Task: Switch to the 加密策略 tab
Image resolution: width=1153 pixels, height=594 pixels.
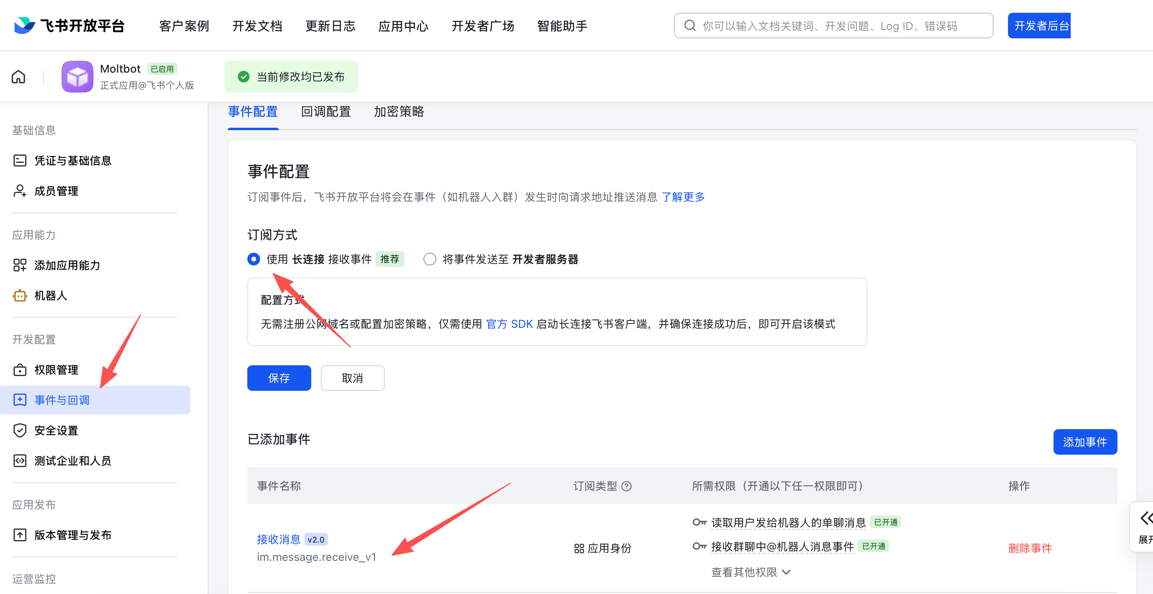Action: pyautogui.click(x=398, y=112)
